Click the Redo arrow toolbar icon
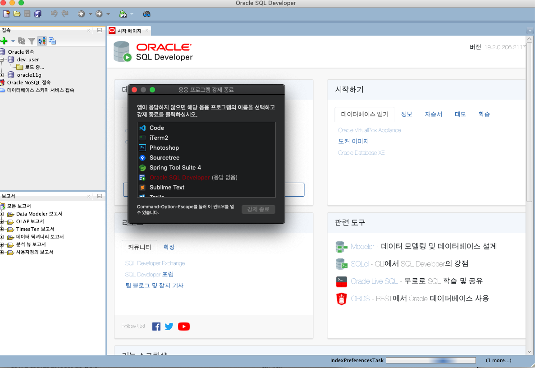This screenshot has height=368, width=535. click(x=65, y=14)
